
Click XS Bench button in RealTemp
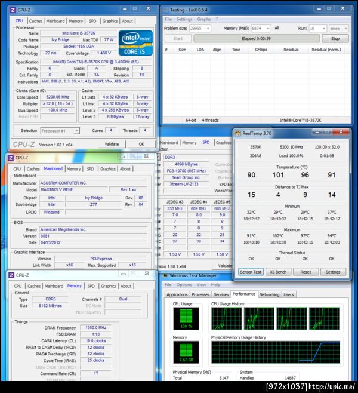point(278,272)
